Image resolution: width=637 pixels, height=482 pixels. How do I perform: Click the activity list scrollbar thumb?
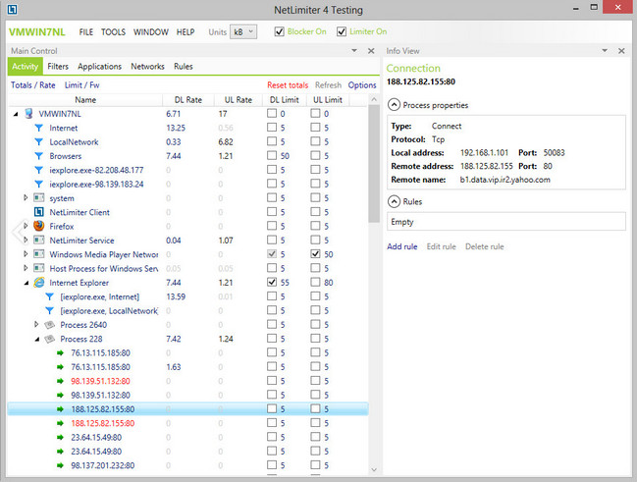374,163
